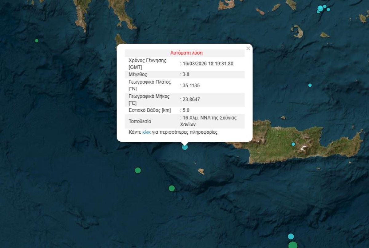Select the cyan earthquake marker on central Crete
This screenshot has height=248, width=369.
293,144
